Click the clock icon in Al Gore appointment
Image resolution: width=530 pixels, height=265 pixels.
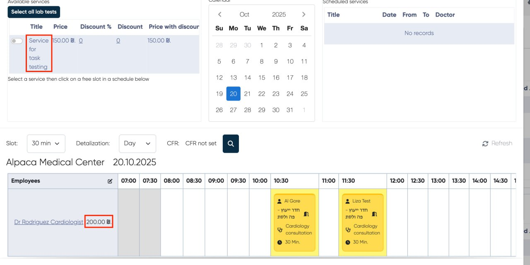click(x=279, y=242)
